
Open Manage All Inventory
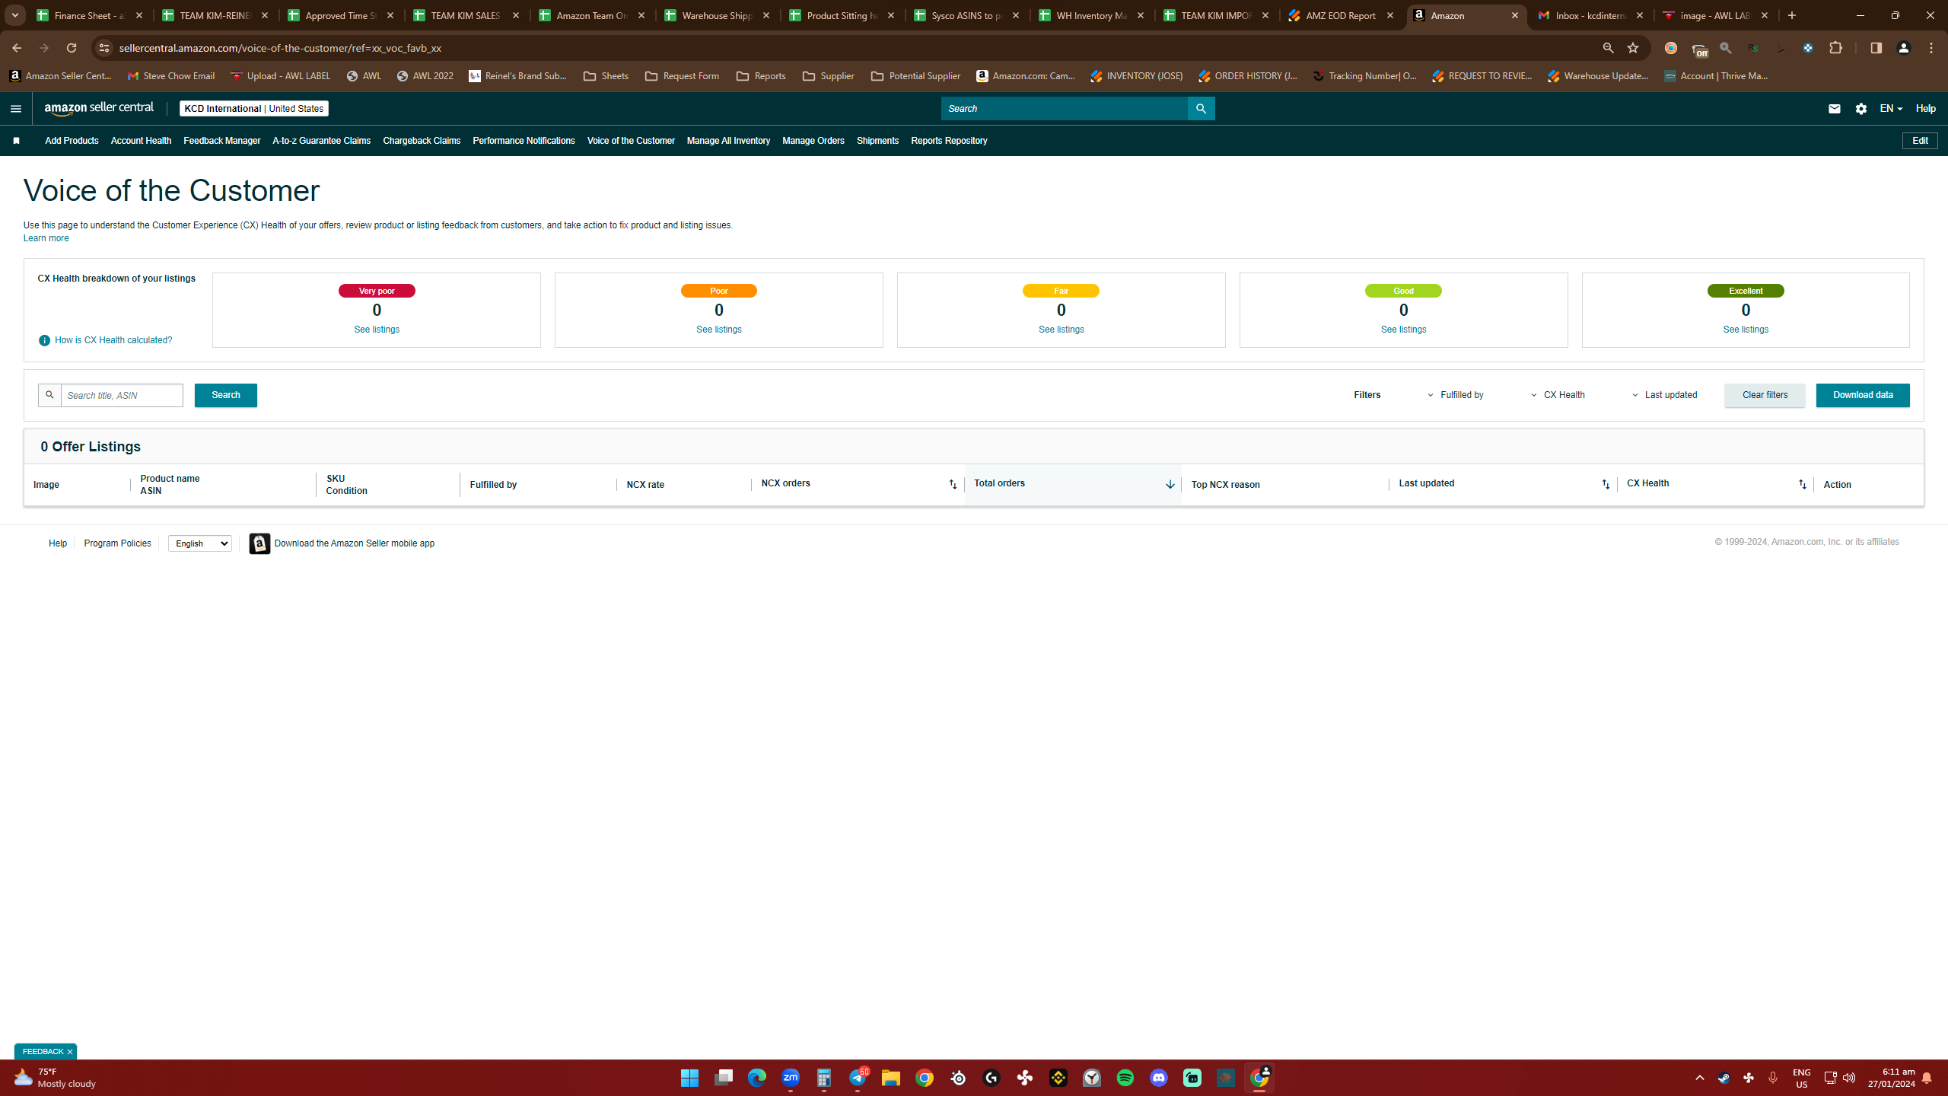pyautogui.click(x=728, y=141)
